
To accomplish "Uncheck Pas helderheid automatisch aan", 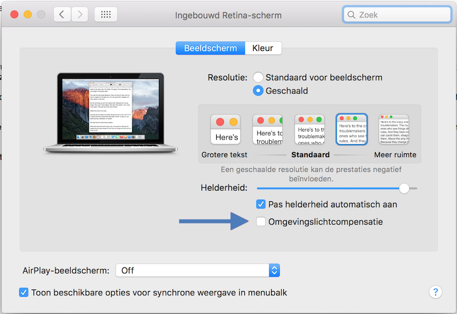I will [x=261, y=204].
